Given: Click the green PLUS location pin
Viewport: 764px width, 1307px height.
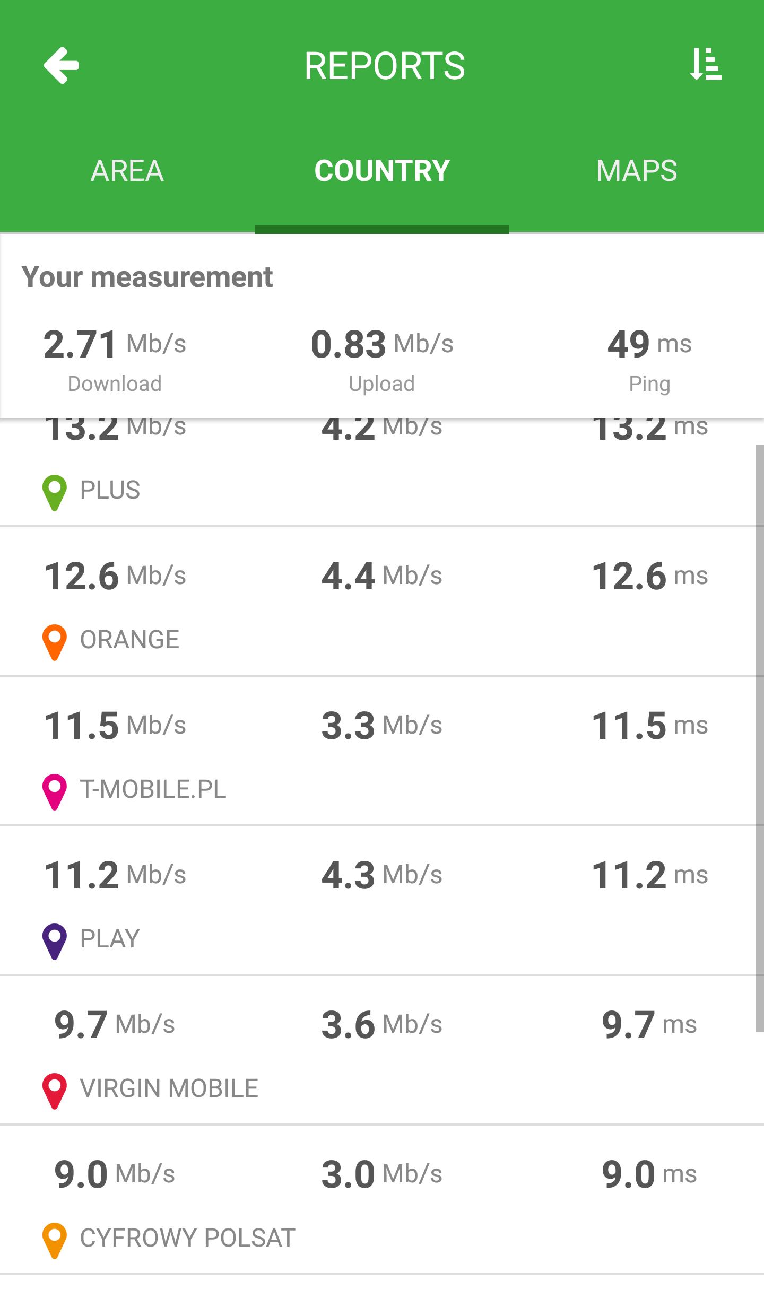Looking at the screenshot, I should click(54, 492).
